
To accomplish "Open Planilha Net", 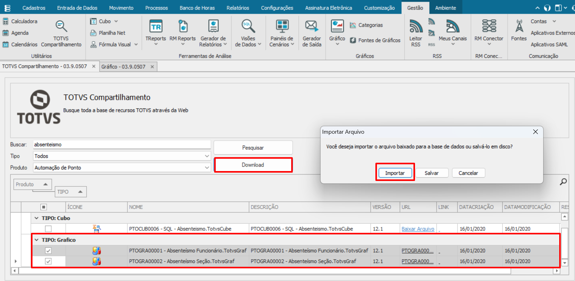I will [108, 33].
